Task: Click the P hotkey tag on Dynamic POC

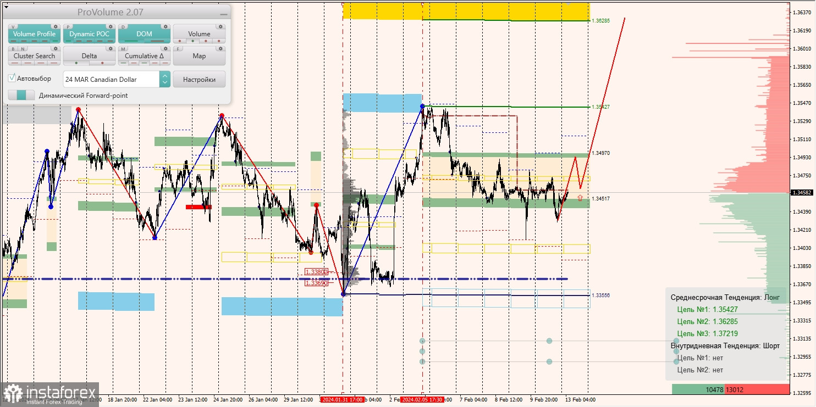Action: (68, 26)
